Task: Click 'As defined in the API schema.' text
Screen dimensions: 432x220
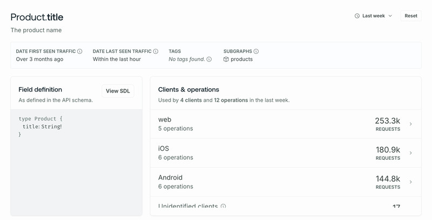Action: click(x=56, y=101)
